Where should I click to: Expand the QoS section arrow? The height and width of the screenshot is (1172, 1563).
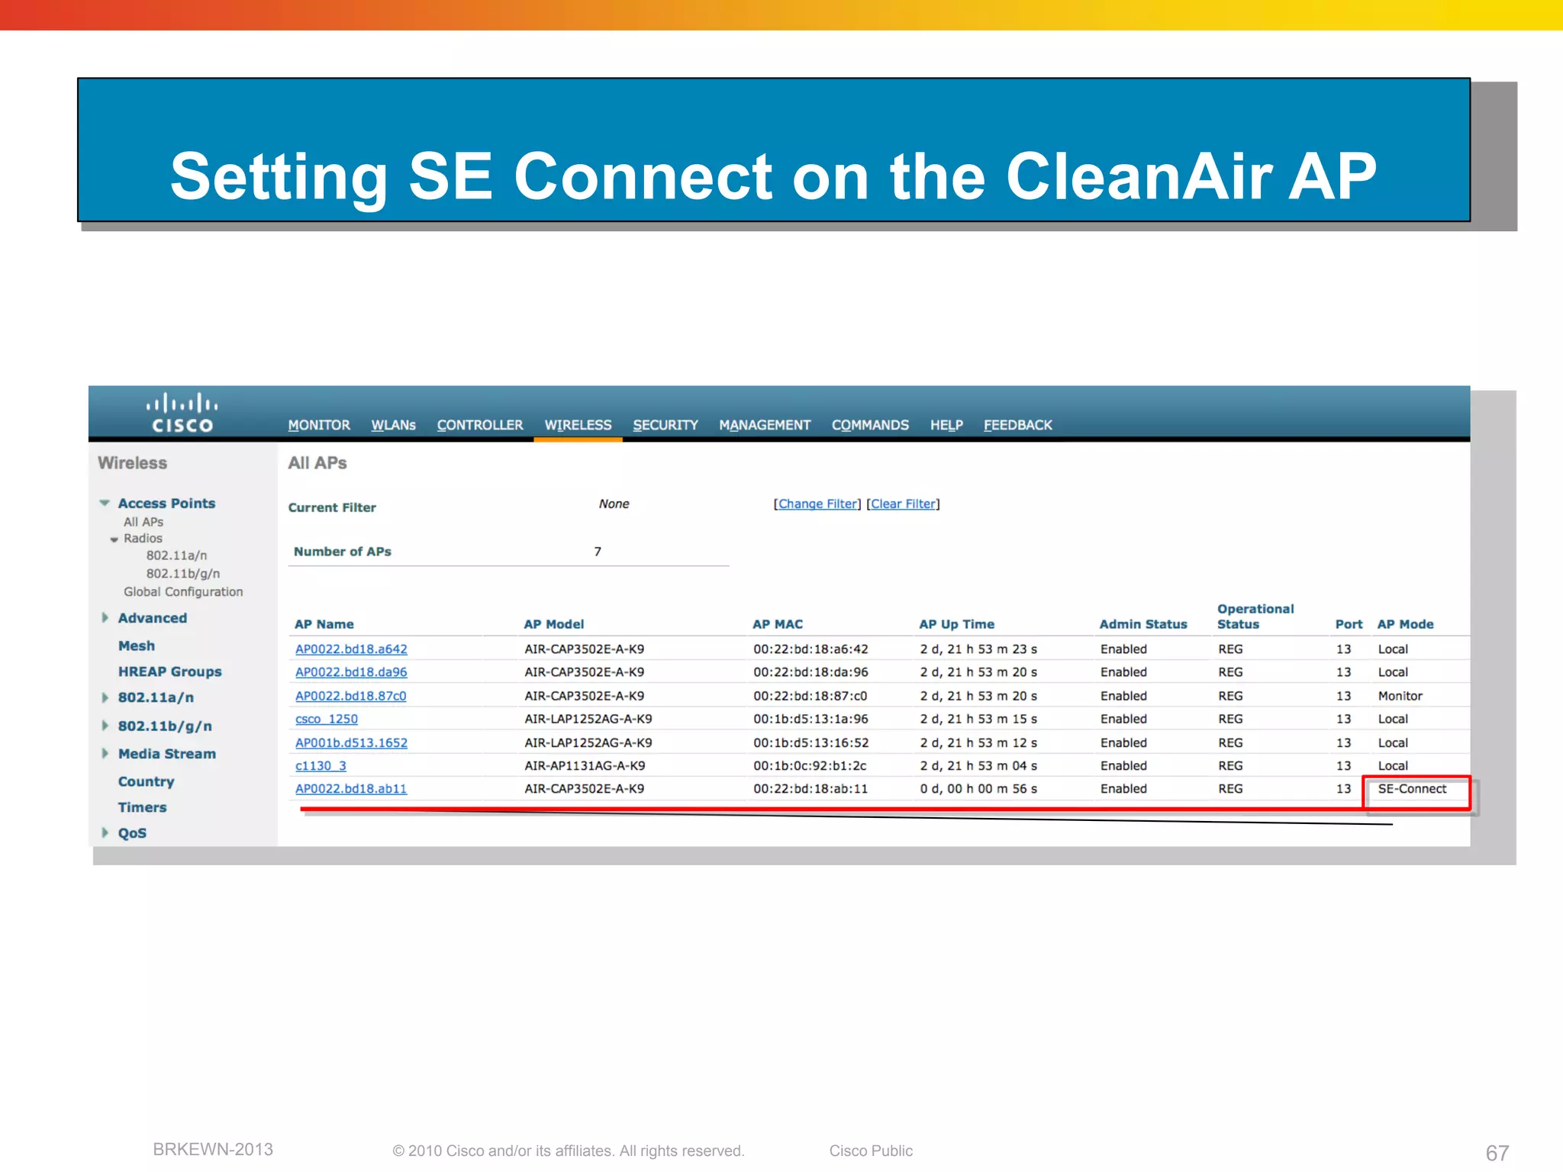[x=105, y=832]
